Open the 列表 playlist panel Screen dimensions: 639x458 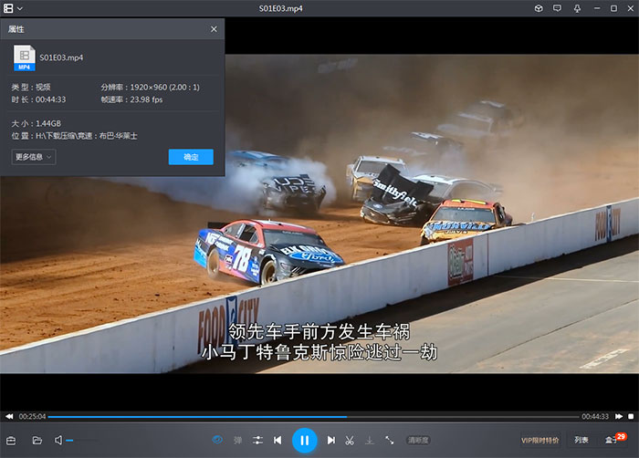coord(581,440)
